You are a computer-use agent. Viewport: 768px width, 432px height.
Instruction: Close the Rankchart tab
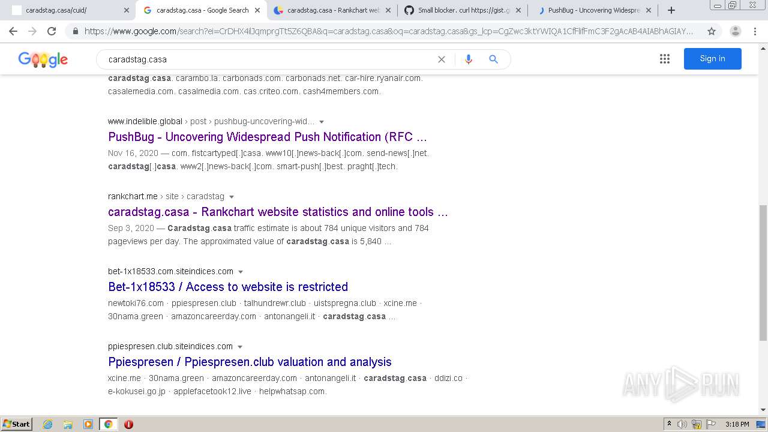(388, 10)
